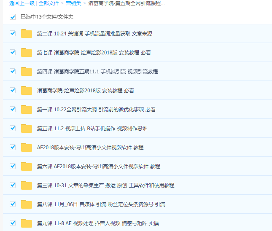Open folder 第五课 11.2 视频上传 B站手机操作
The image size is (272, 231).
[92, 128]
